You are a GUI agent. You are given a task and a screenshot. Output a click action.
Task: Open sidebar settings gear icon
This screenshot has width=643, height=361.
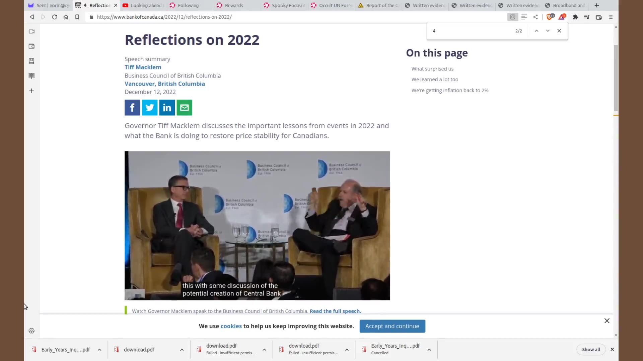[31, 331]
